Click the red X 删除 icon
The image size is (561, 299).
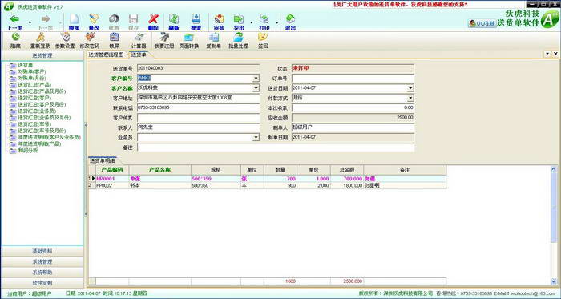[154, 22]
